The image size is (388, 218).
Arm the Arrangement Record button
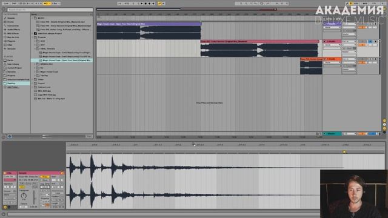pyautogui.click(x=150, y=4)
